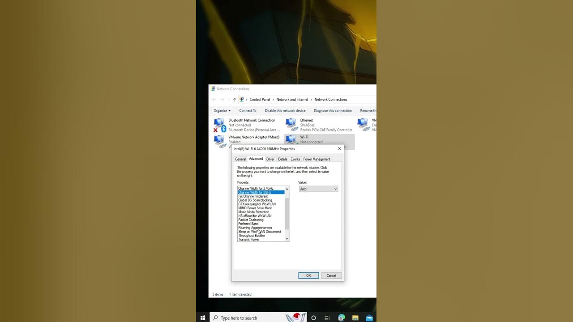Click Network and Internet in breadcrumb
Viewport: 573px width, 322px height.
tap(292, 99)
